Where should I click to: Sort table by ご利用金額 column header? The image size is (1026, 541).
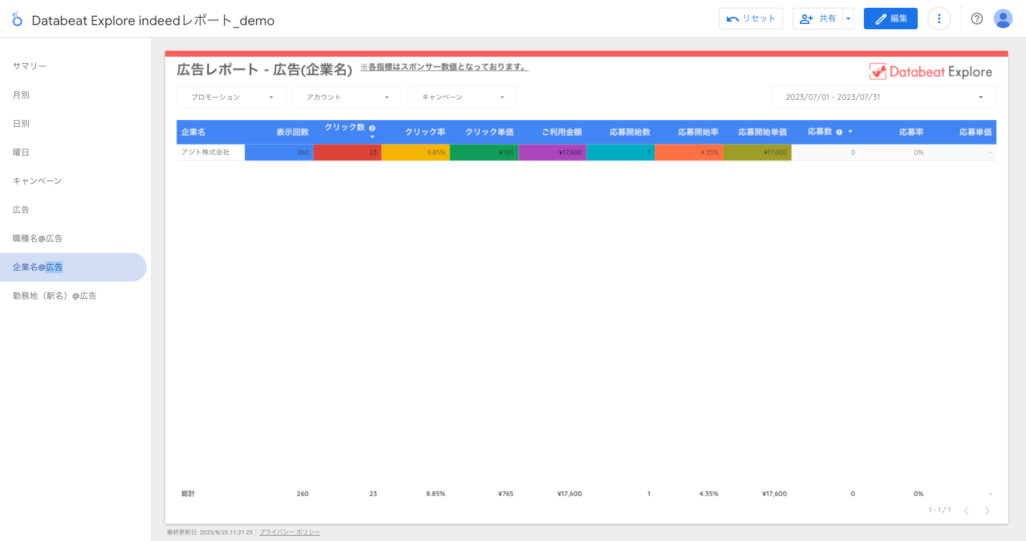coord(562,132)
